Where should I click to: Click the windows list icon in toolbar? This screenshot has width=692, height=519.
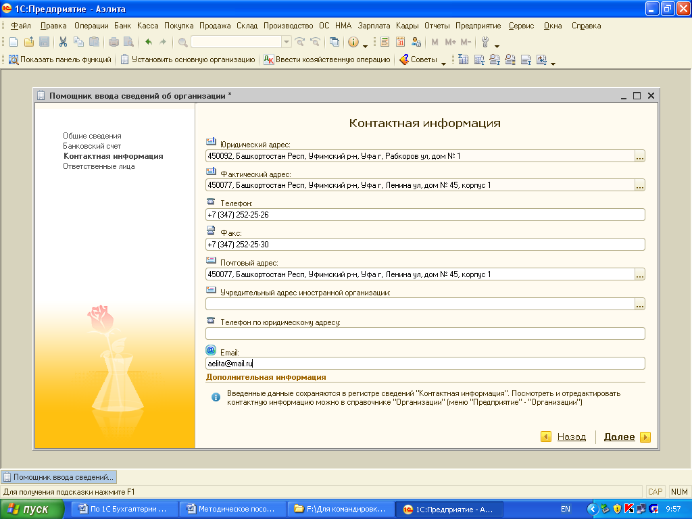[335, 42]
